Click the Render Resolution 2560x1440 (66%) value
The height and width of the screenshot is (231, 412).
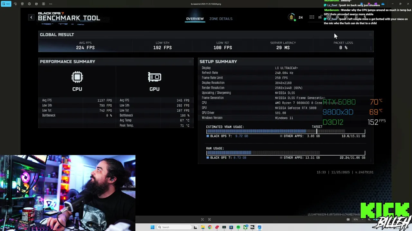pyautogui.click(x=289, y=88)
